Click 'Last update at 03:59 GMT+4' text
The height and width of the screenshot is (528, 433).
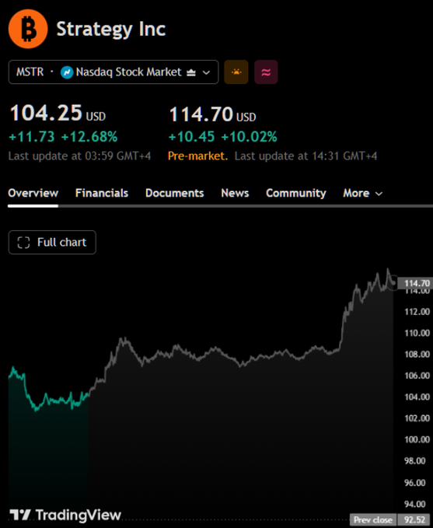click(79, 156)
